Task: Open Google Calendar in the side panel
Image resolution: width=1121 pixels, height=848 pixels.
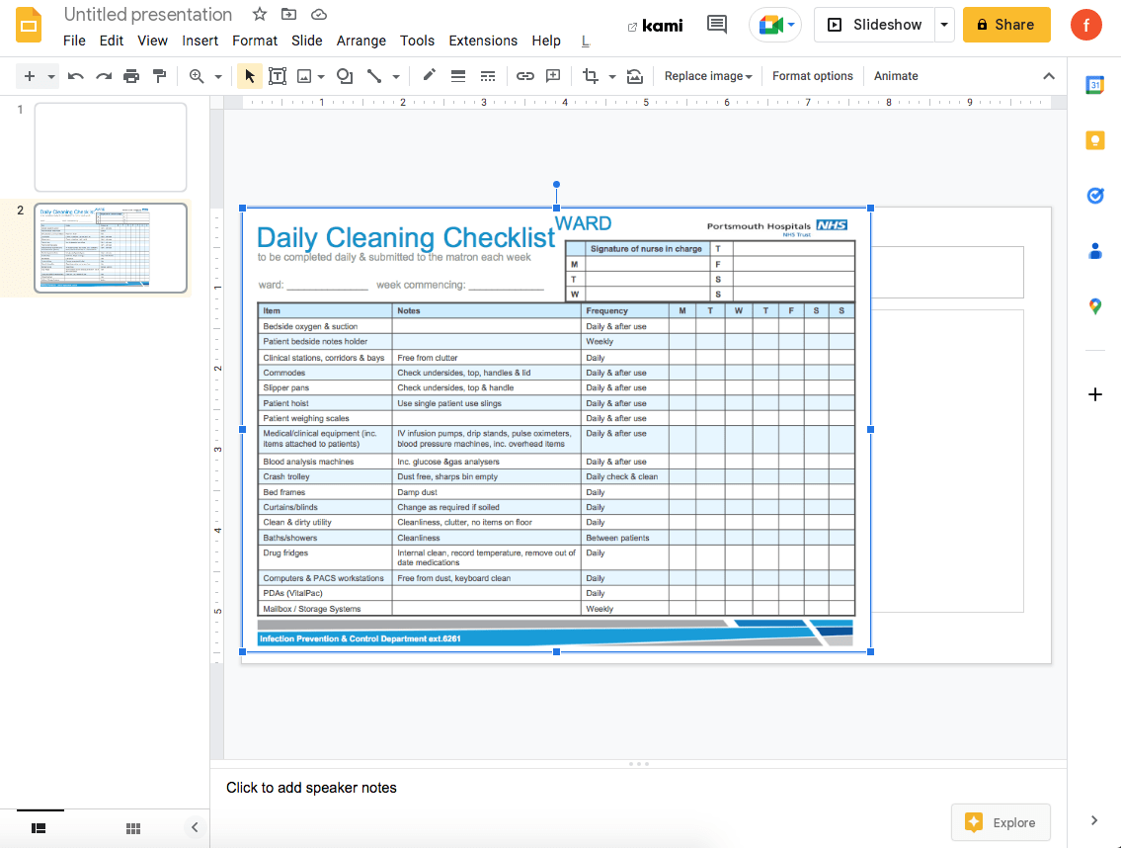Action: click(x=1094, y=85)
